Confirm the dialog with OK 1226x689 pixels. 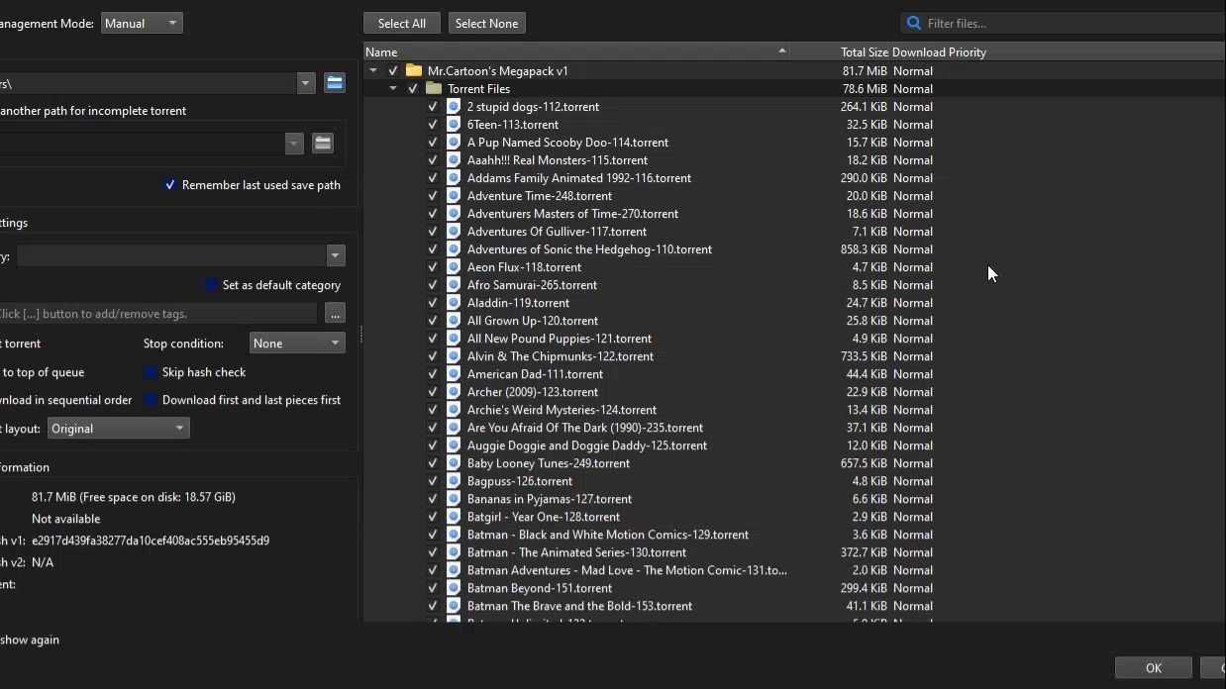point(1154,667)
